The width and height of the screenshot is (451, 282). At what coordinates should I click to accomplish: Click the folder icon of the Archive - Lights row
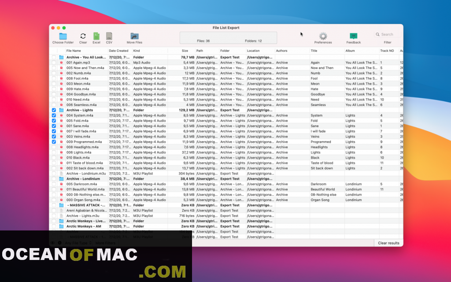61,110
